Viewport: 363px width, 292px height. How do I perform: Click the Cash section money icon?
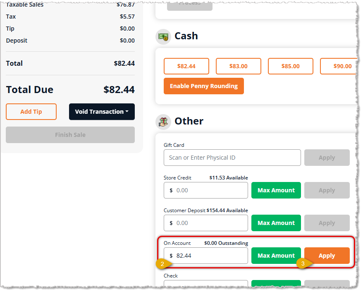click(163, 36)
